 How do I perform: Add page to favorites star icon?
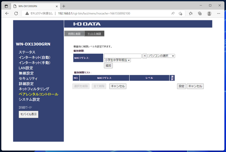[x=181, y=13]
